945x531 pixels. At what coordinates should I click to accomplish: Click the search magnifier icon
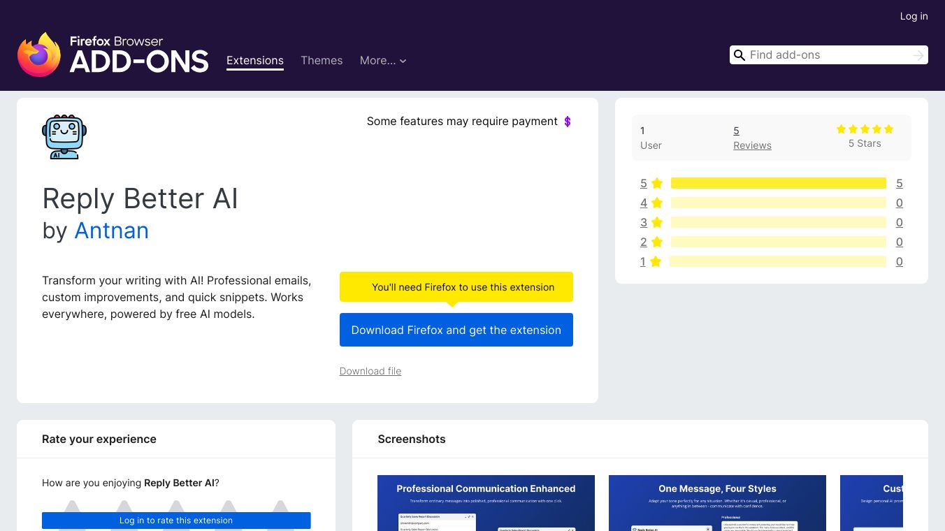740,55
